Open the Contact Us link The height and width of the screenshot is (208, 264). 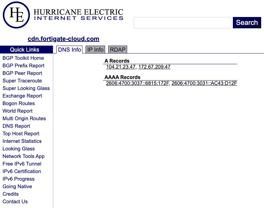[x=15, y=202]
